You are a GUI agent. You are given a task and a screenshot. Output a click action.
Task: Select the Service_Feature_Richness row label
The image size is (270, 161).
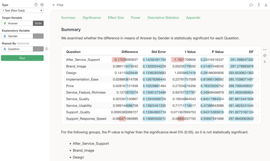(86, 93)
